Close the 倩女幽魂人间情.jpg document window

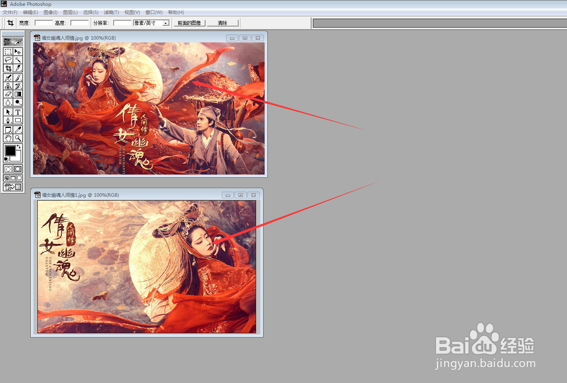point(258,38)
